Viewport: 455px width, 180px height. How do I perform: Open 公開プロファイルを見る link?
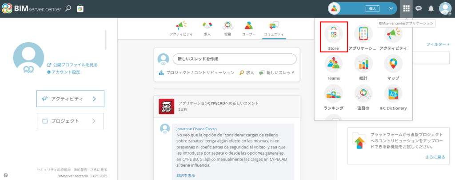click(75, 65)
